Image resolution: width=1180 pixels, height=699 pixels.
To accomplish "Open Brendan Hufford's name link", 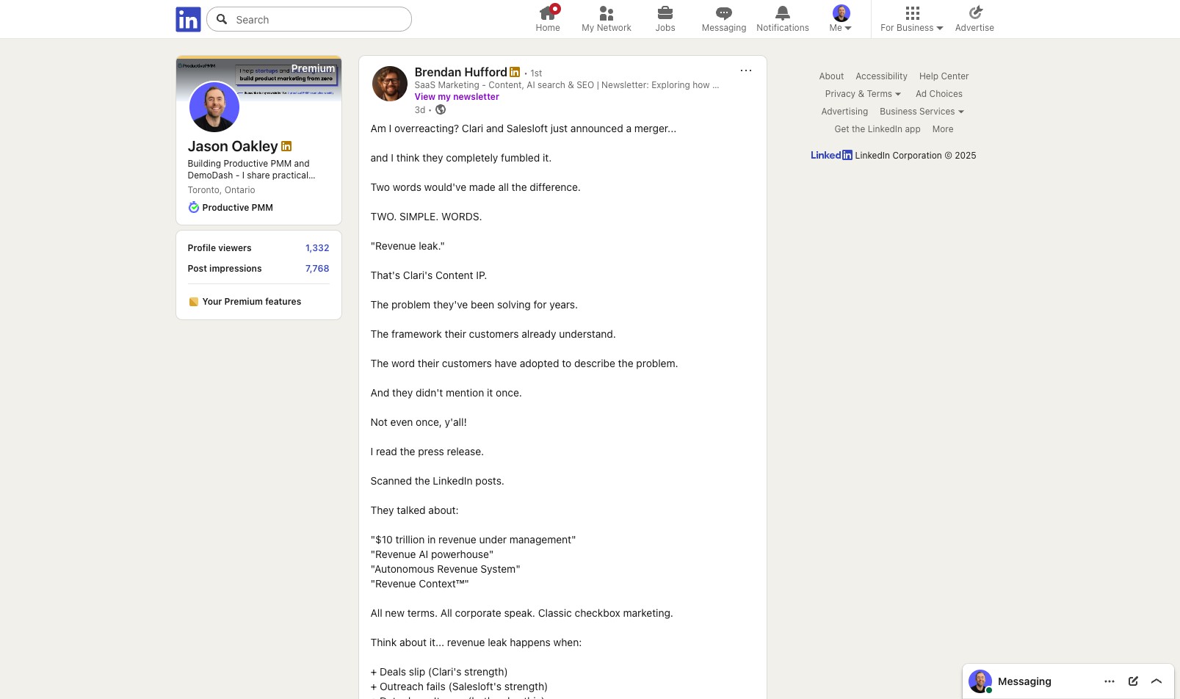I will coord(460,72).
